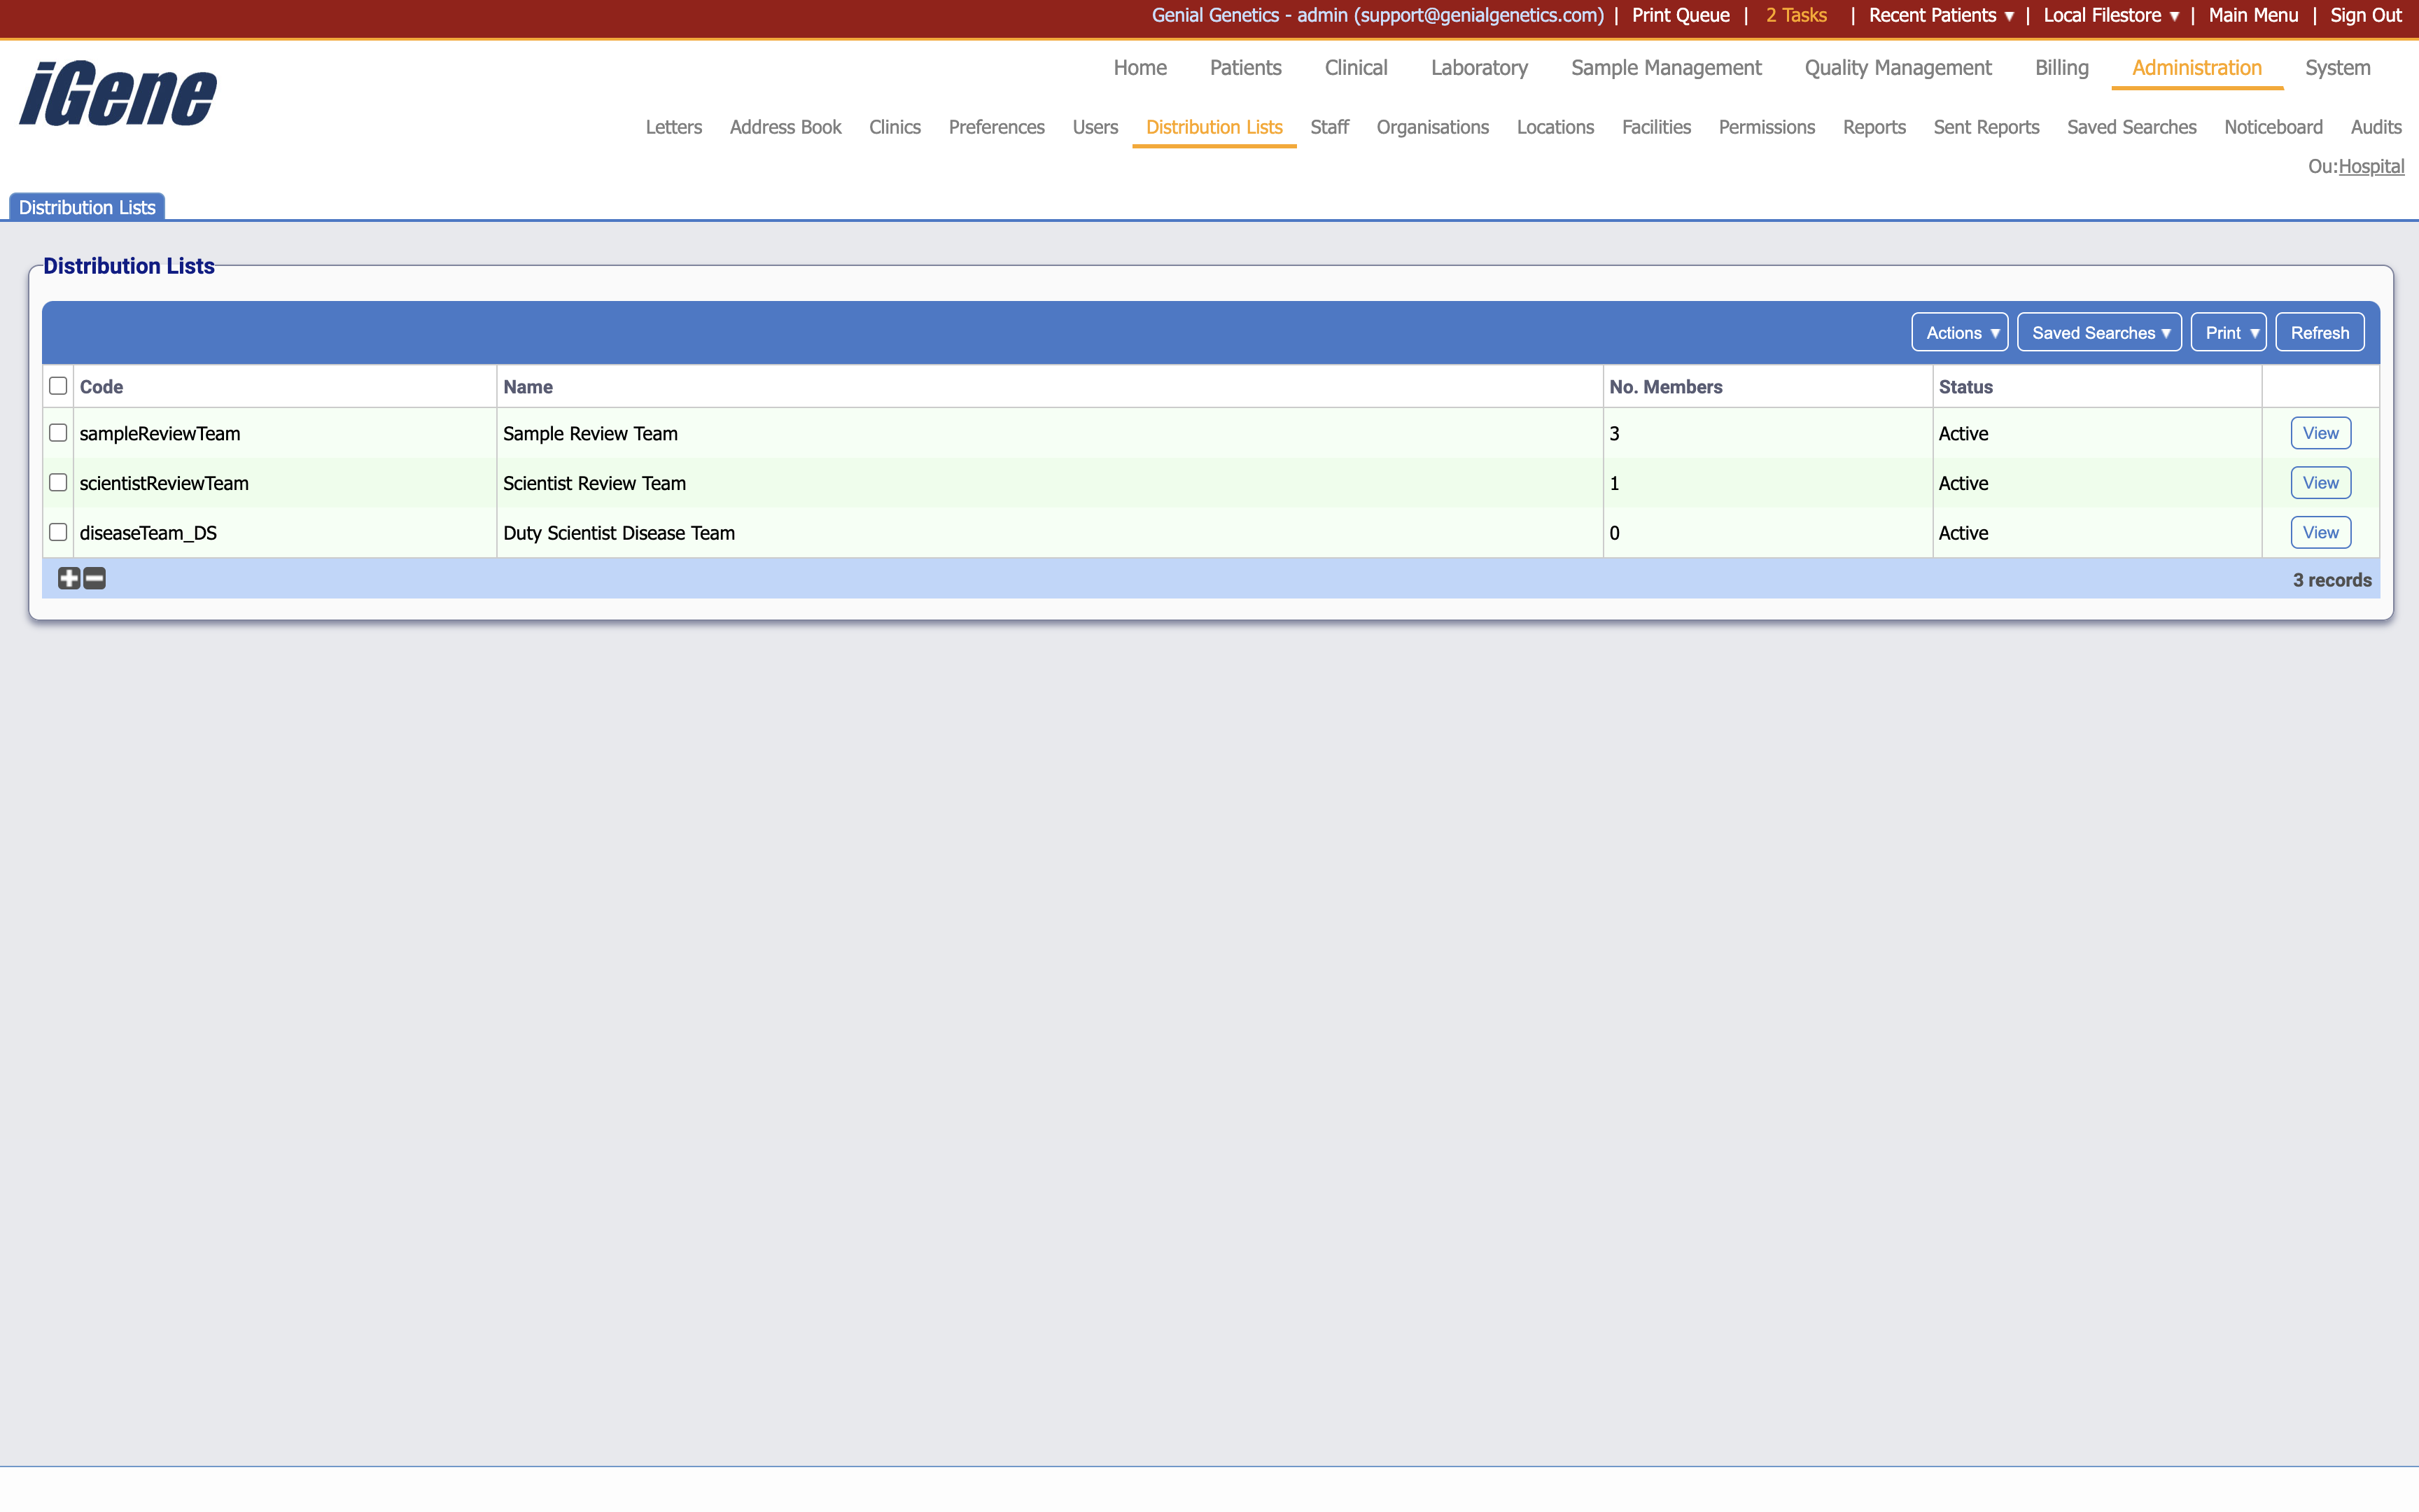Check the diseaseTeam_DS row checkbox
Viewport: 2419px width, 1512px height.
click(58, 532)
